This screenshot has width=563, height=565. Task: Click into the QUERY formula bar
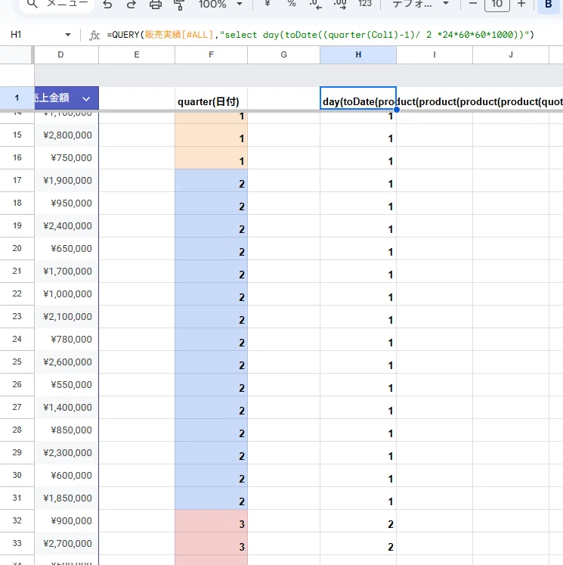pos(320,35)
